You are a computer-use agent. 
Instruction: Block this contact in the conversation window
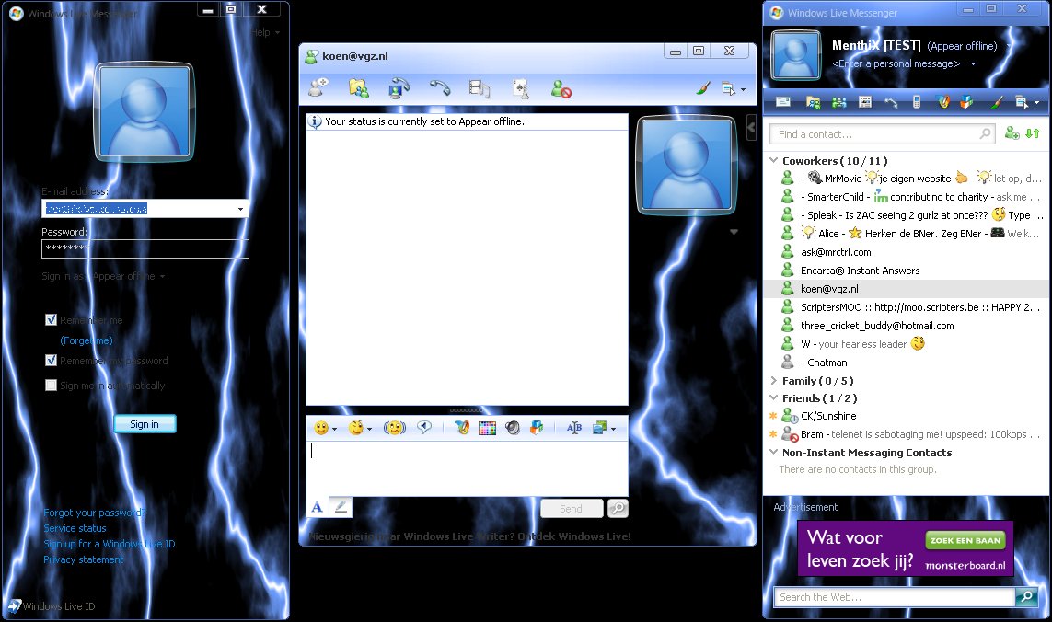(561, 88)
